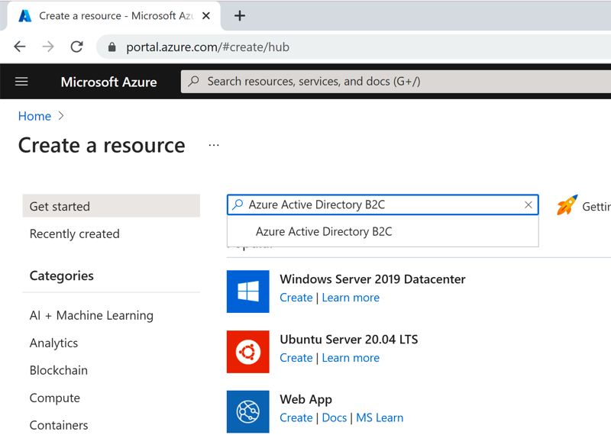Reload the page with refresh icon
The height and width of the screenshot is (435, 611).
(77, 47)
